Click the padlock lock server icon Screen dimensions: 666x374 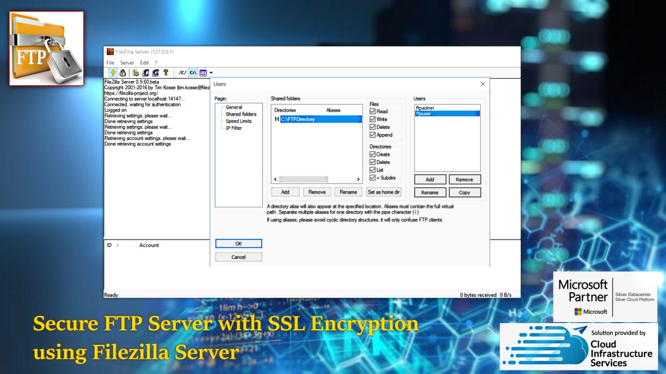[123, 73]
